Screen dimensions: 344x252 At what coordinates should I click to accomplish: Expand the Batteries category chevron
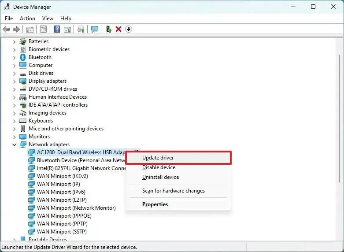click(14, 41)
